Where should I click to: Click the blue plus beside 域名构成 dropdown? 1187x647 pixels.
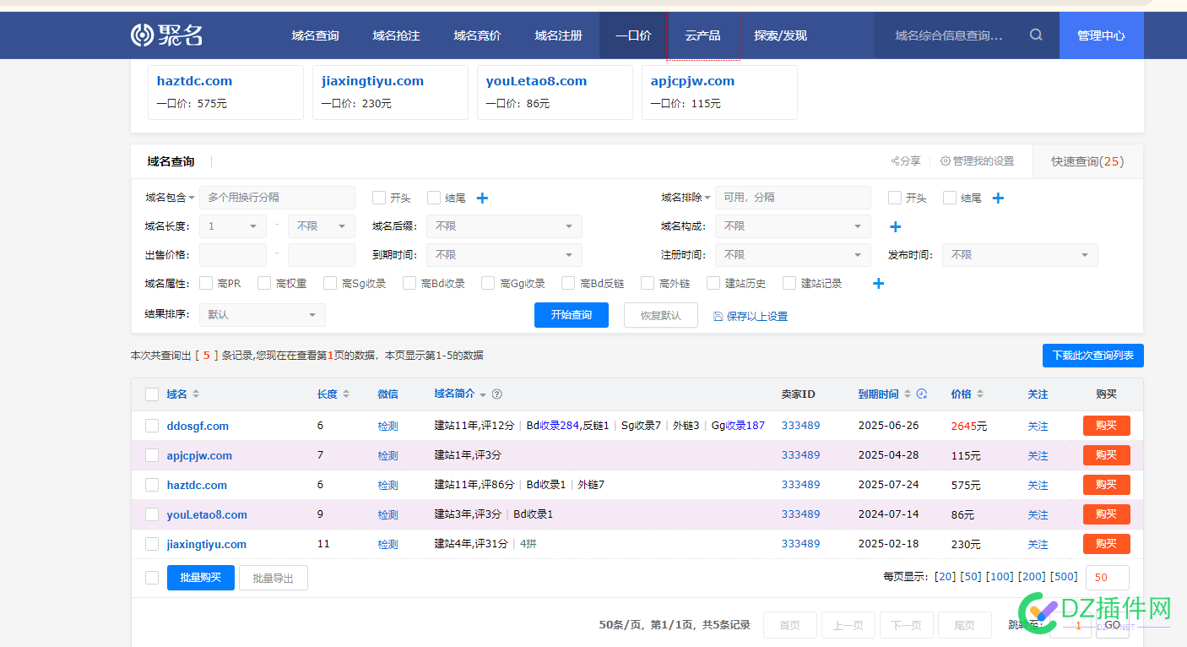point(896,226)
